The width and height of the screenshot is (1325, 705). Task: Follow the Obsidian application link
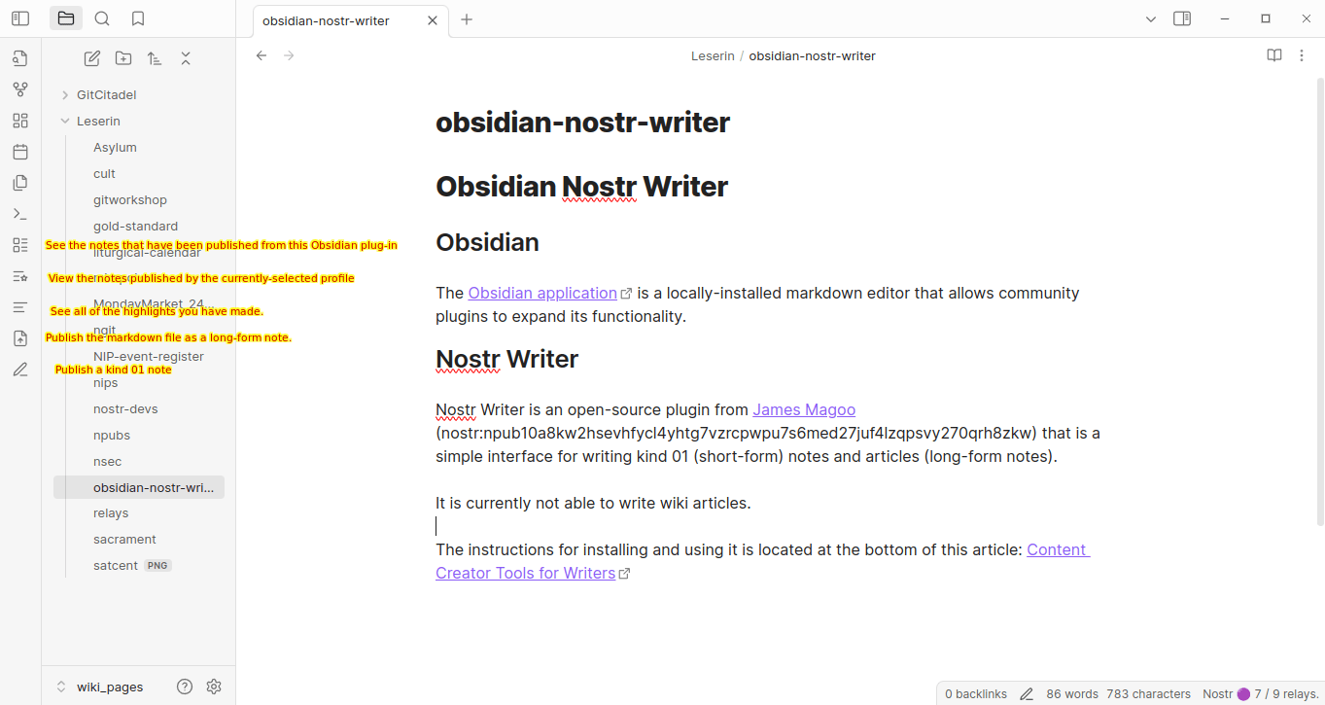tap(542, 293)
